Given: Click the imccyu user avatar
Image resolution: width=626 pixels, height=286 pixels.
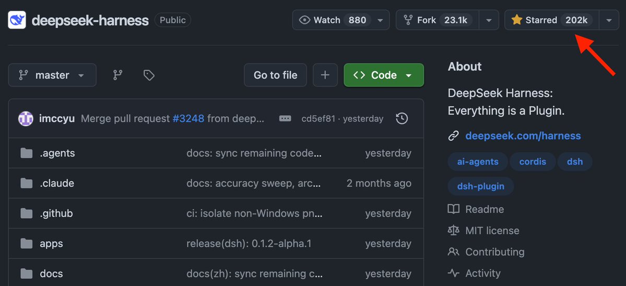Looking at the screenshot, I should point(26,118).
